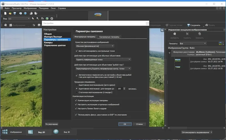Image resolution: width=226 pixels, height=140 pixels.
Task: Click the 'По умолчанию' button
Action: pyautogui.click(x=51, y=124)
